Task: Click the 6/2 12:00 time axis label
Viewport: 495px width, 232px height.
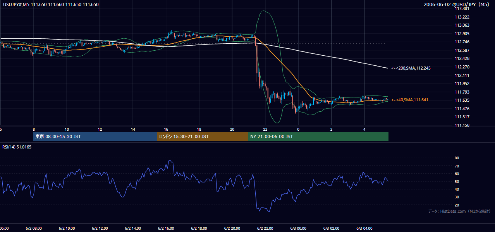Action: 100,229
